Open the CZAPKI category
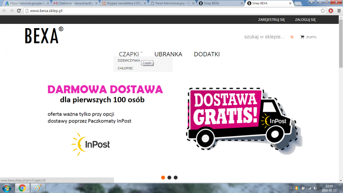Screen dimensions: 343x193 point(129,54)
